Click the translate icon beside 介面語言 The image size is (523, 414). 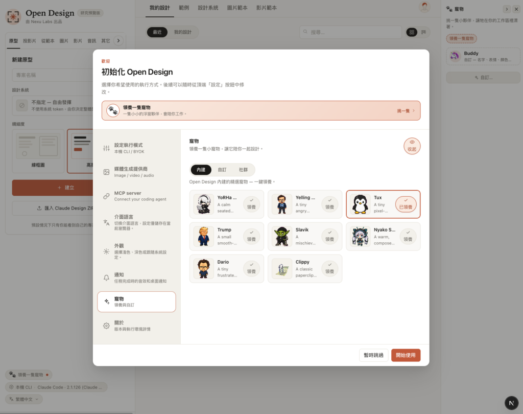point(106,222)
